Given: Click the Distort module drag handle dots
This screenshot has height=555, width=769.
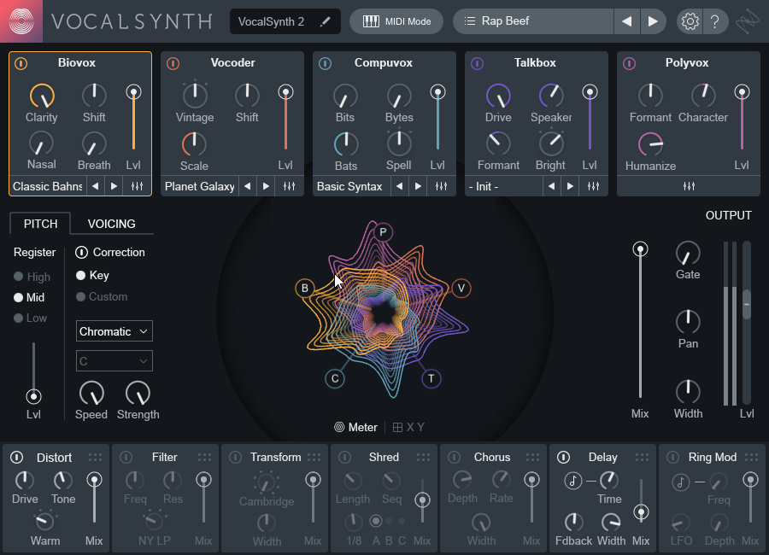Looking at the screenshot, I should [95, 457].
